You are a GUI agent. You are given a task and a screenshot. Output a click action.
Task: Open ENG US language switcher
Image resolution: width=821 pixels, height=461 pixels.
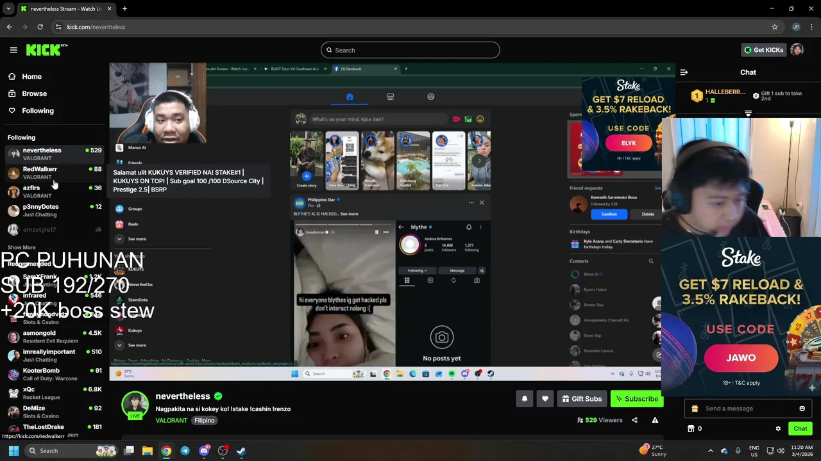[754, 451]
